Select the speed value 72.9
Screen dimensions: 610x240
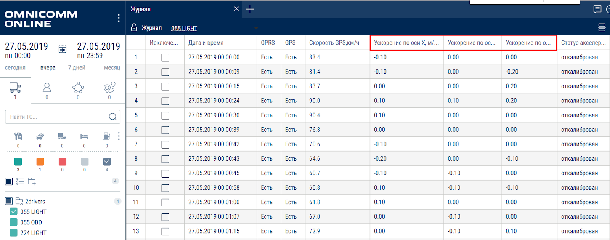(x=315, y=231)
